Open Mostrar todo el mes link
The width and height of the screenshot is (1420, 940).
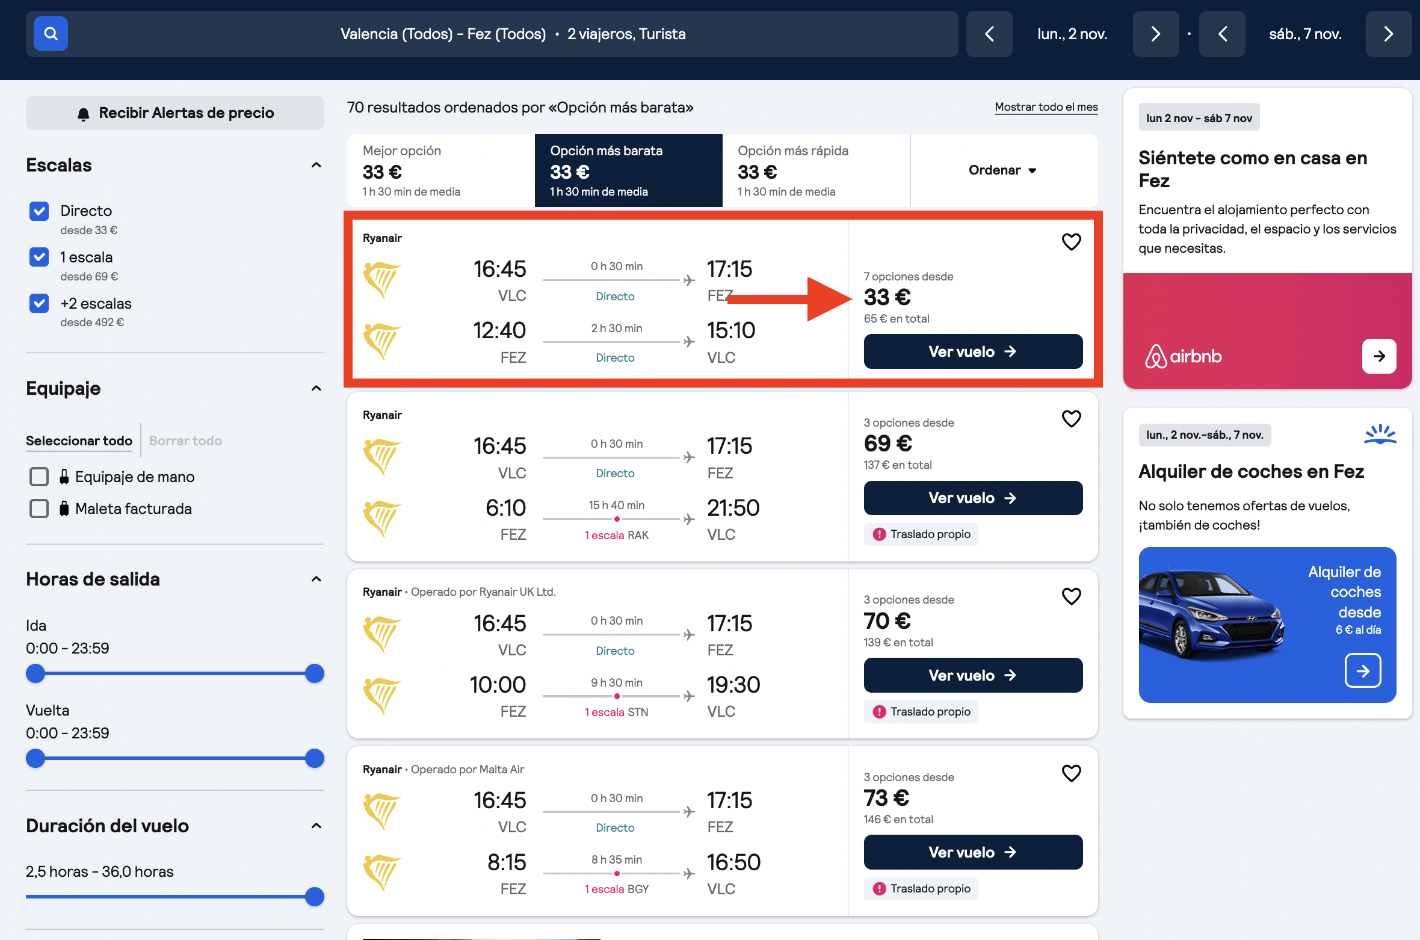tap(1046, 107)
